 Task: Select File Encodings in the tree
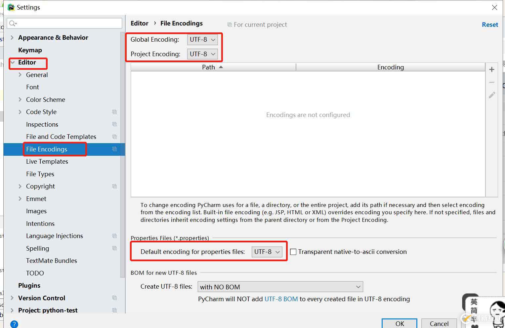(x=47, y=149)
